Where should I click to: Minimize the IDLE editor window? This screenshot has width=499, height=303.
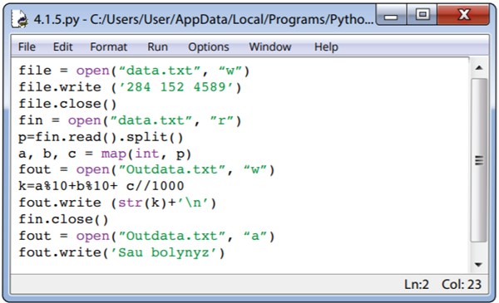[391, 15]
